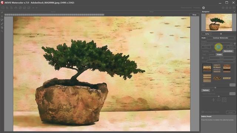This screenshot has height=133, width=237.
Task: Open the Presets dropdown list
Action: (x=217, y=44)
